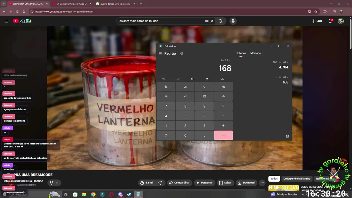
Task: Click the Calculator minus key
Action: point(223,116)
